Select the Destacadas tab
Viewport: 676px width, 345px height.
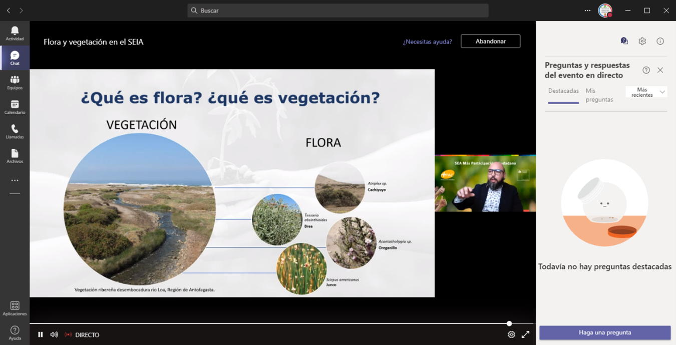pos(563,91)
